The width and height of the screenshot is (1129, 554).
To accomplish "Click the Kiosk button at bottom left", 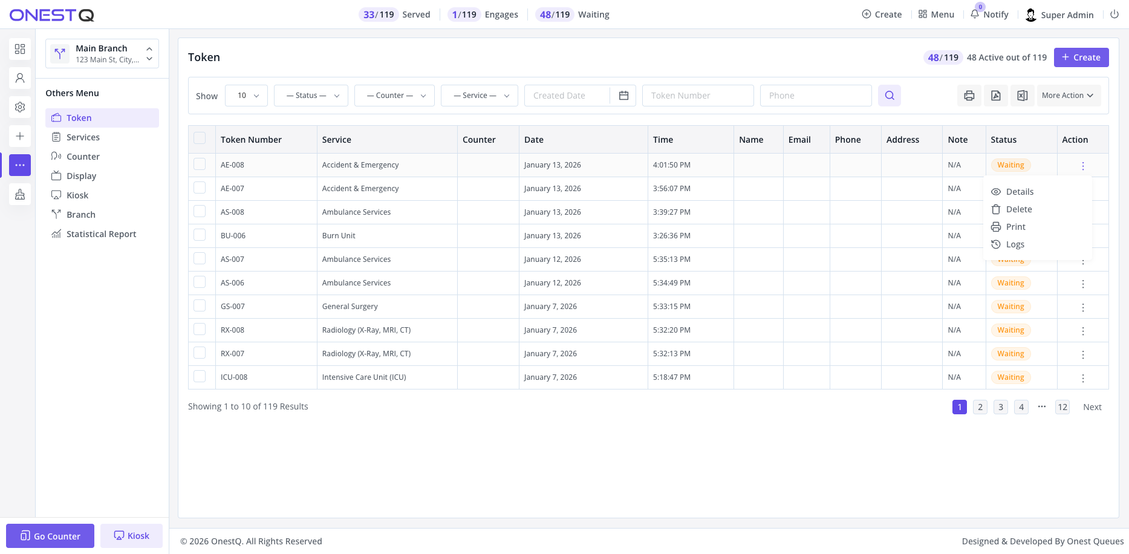I will (132, 536).
